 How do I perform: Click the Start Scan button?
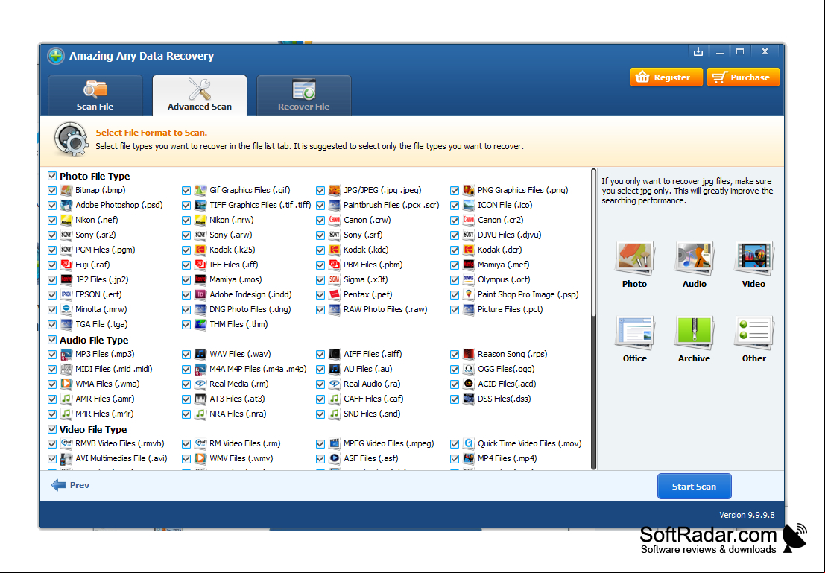pyautogui.click(x=694, y=486)
